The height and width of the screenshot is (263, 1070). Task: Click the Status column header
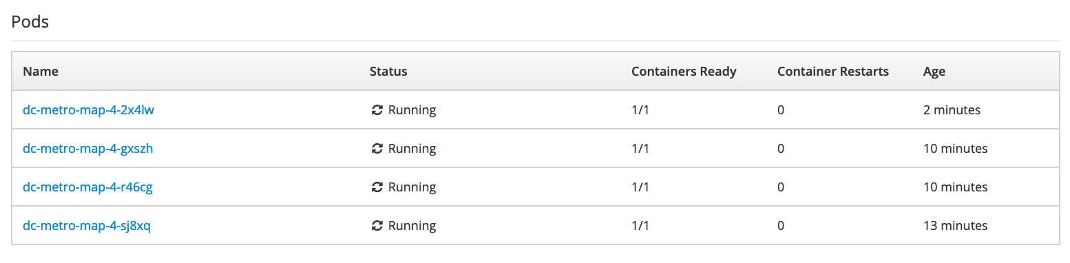tap(388, 72)
